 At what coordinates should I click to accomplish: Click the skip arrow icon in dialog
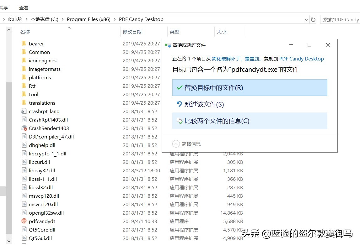point(179,104)
